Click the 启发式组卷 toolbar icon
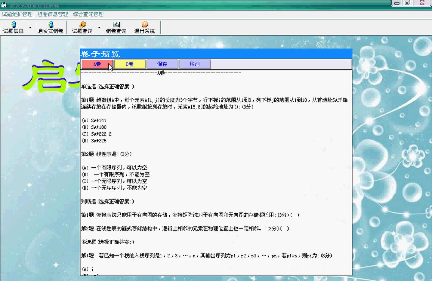The image size is (432, 281). (51, 27)
